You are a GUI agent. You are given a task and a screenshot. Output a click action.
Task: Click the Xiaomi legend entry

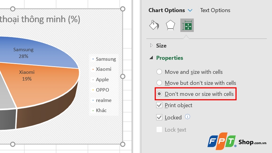103,69
